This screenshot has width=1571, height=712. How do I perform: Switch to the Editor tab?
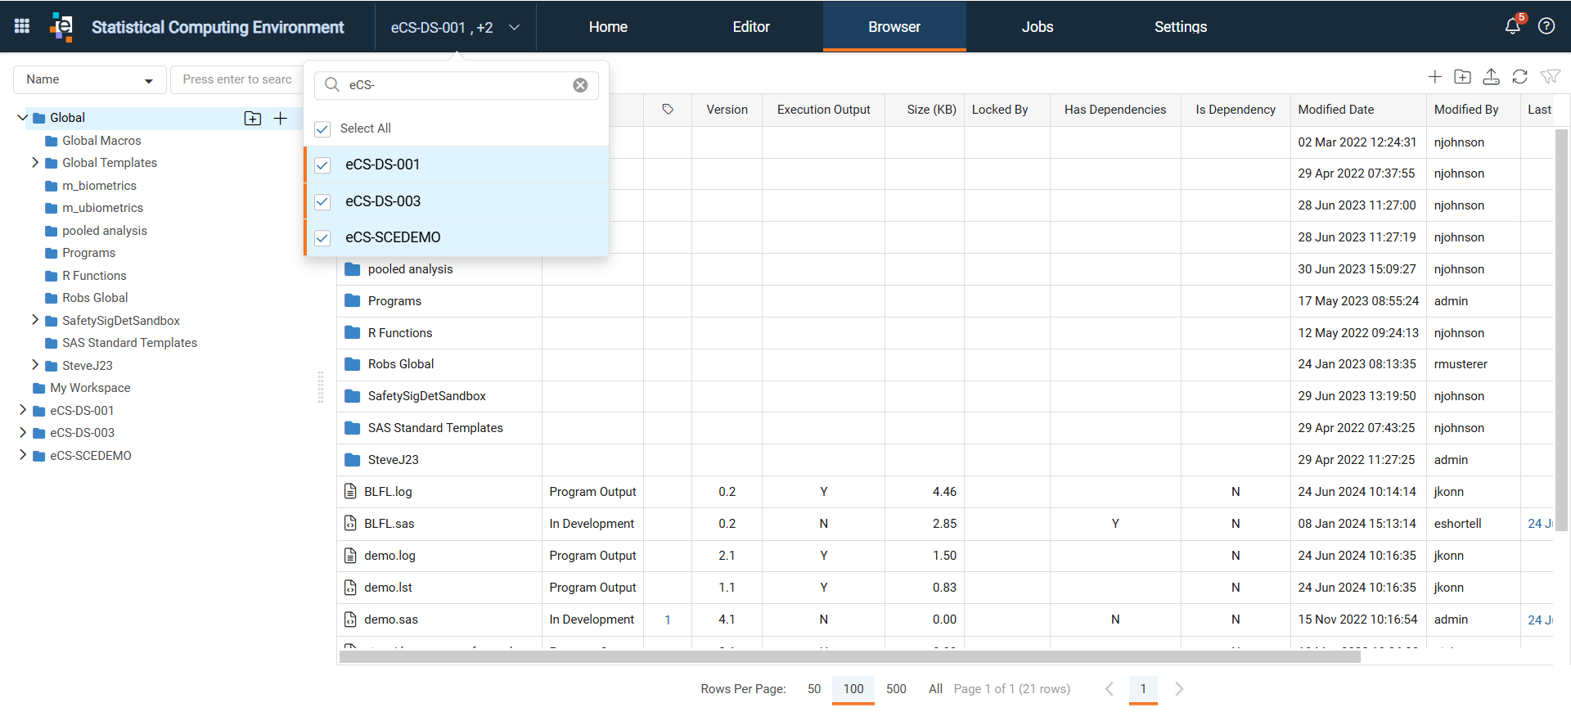[x=751, y=27]
